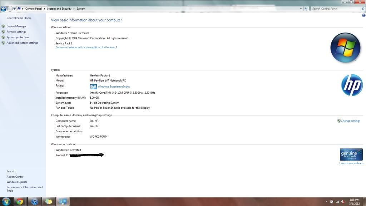The width and height of the screenshot is (366, 206).
Task: Show hidden system tray icons
Action: 326,202
